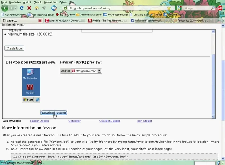This screenshot has width=225, height=165.
Task: Open the Lesezeichen menu
Action: coord(51,2)
